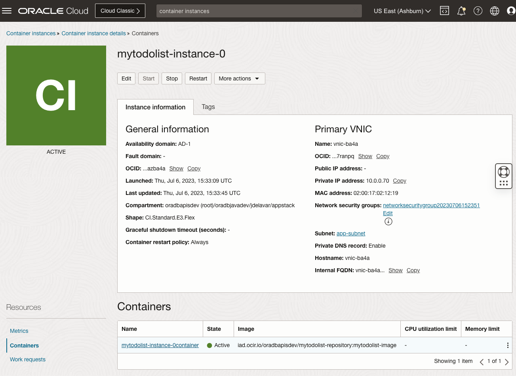The image size is (516, 376).
Task: Click the Edit button
Action: [x=126, y=78]
